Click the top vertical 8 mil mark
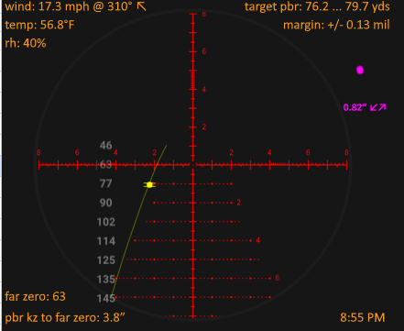This screenshot has height=331, width=404. pos(203,14)
